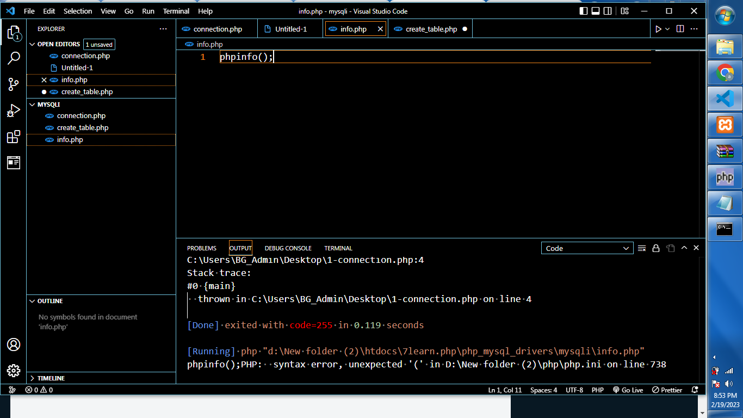This screenshot has height=418, width=743.
Task: Switch to the Untitled-1 editor tab
Action: [290, 29]
